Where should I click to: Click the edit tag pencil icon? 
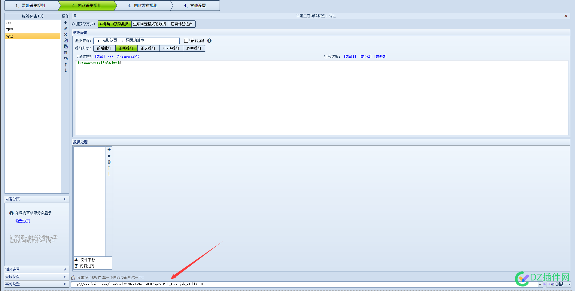pyautogui.click(x=65, y=29)
